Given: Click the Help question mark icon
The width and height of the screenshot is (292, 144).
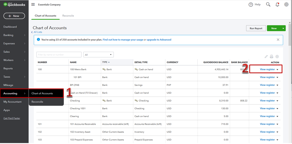Looking at the screenshot, I should pyautogui.click(x=251, y=5).
